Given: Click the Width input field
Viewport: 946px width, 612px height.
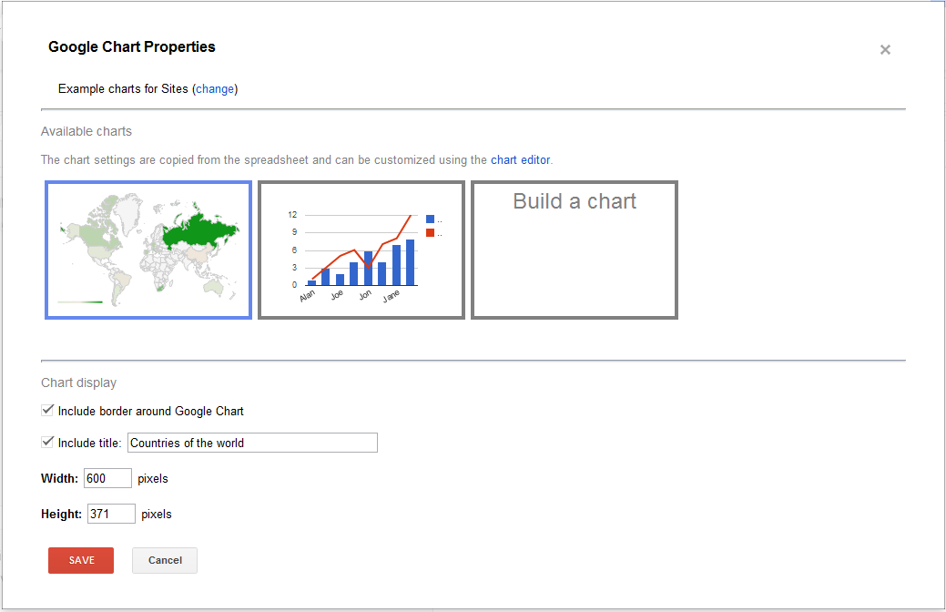Looking at the screenshot, I should tap(107, 478).
